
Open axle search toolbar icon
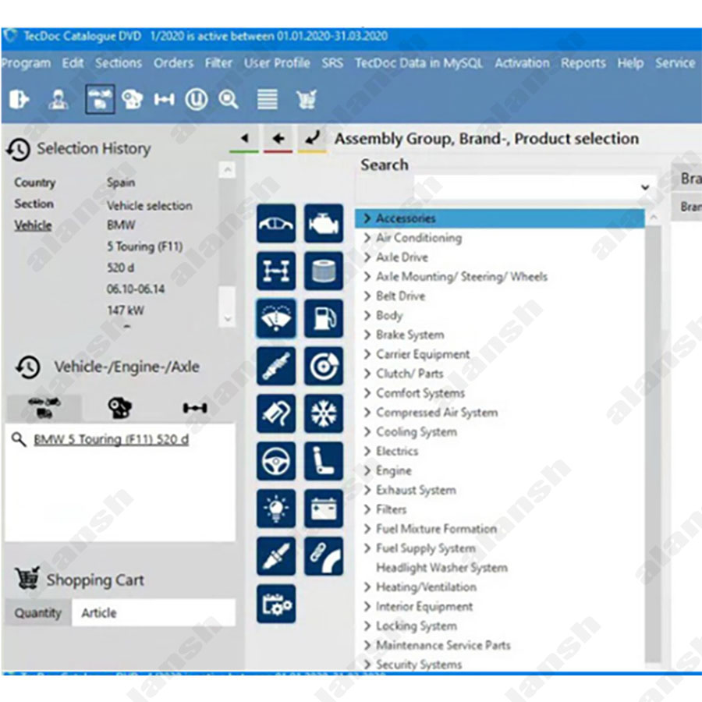point(164,99)
